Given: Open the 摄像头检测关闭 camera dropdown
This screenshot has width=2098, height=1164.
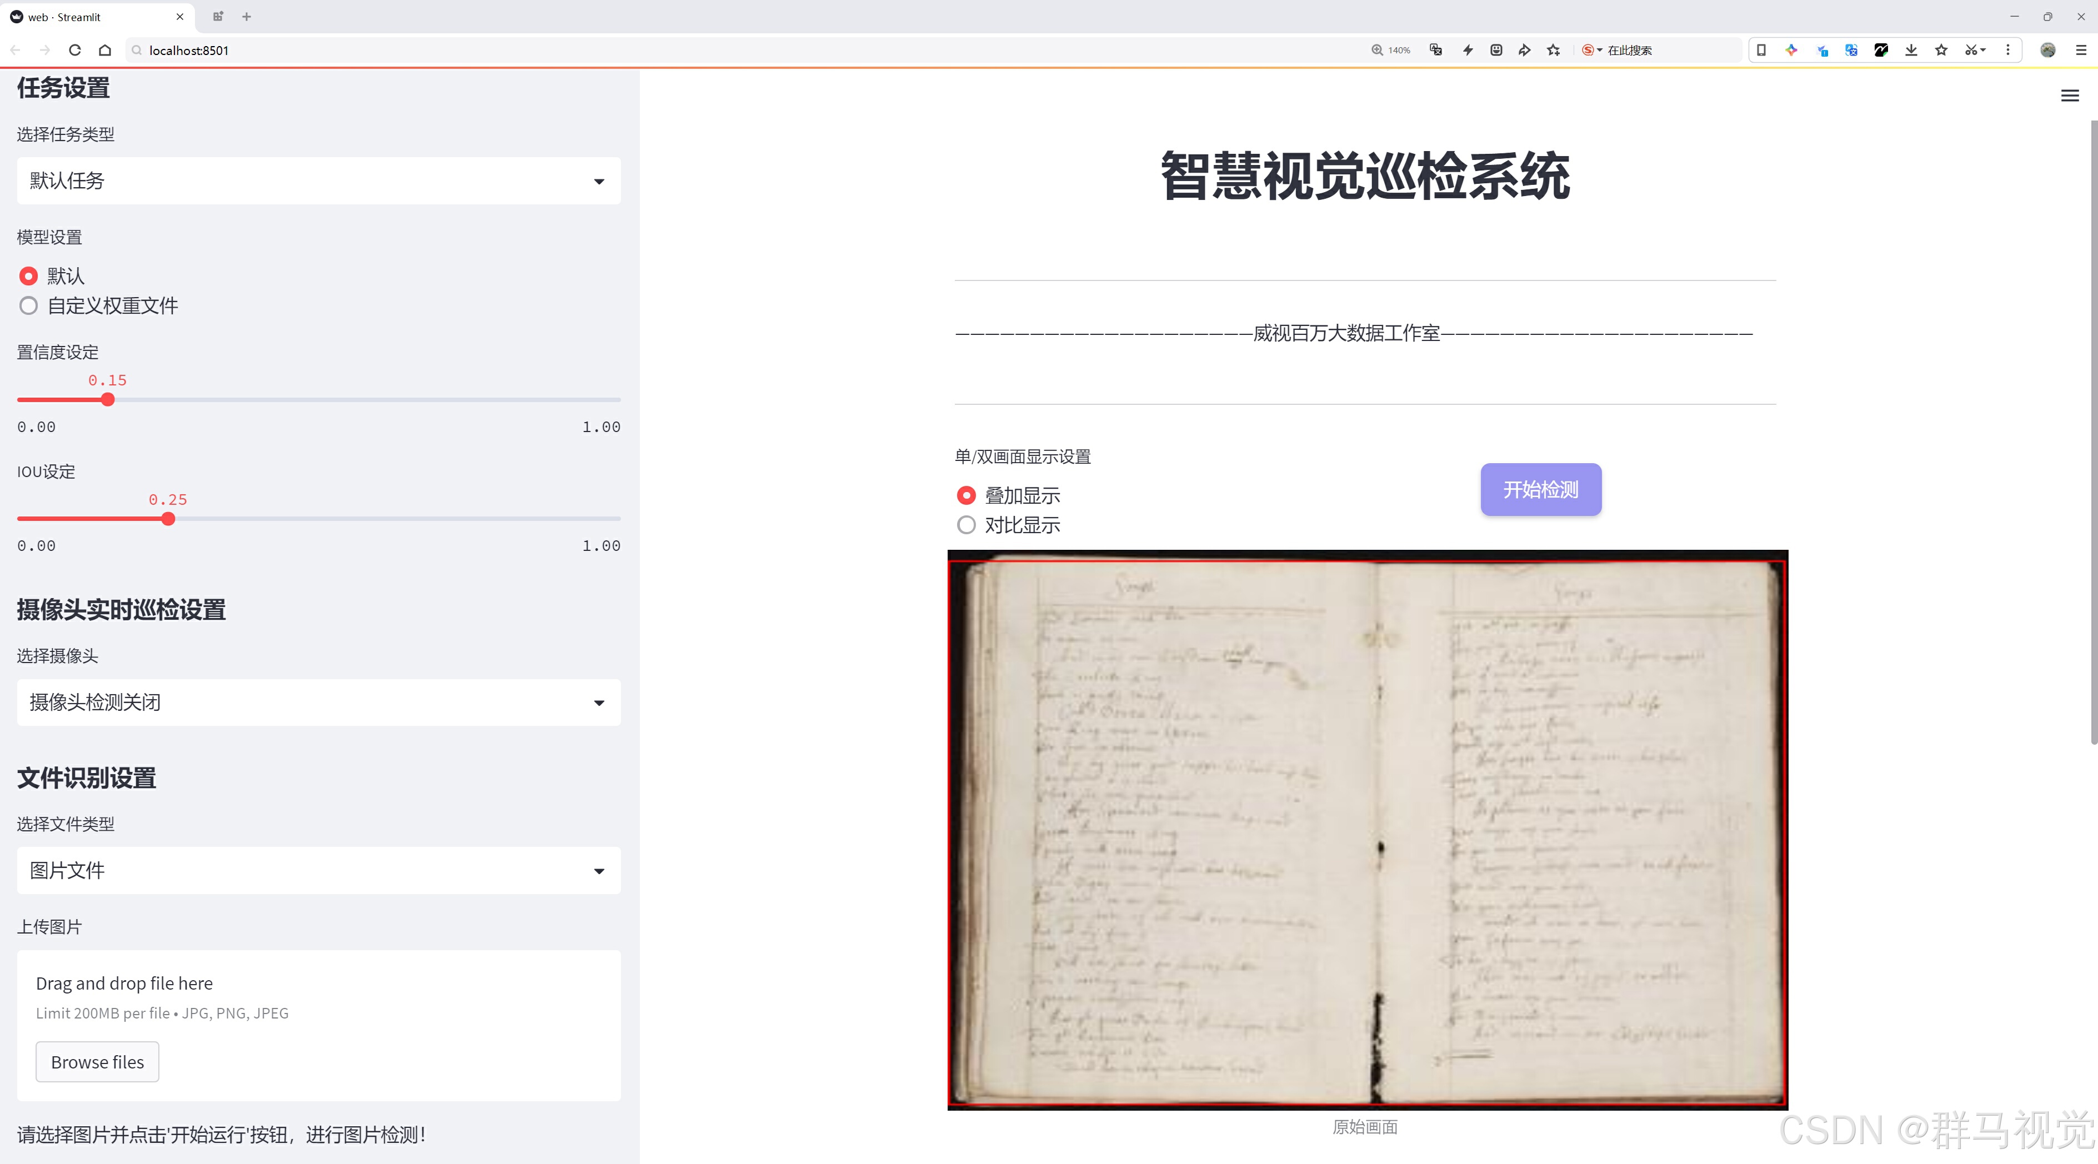Looking at the screenshot, I should pyautogui.click(x=318, y=703).
